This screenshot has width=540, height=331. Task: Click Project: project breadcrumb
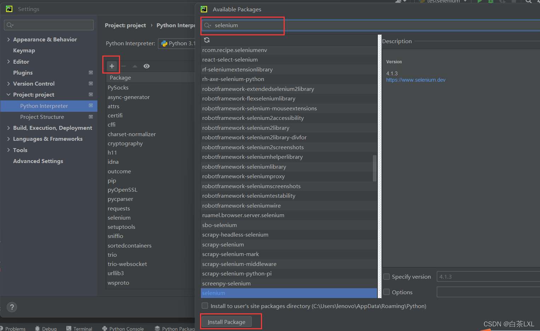pyautogui.click(x=125, y=25)
